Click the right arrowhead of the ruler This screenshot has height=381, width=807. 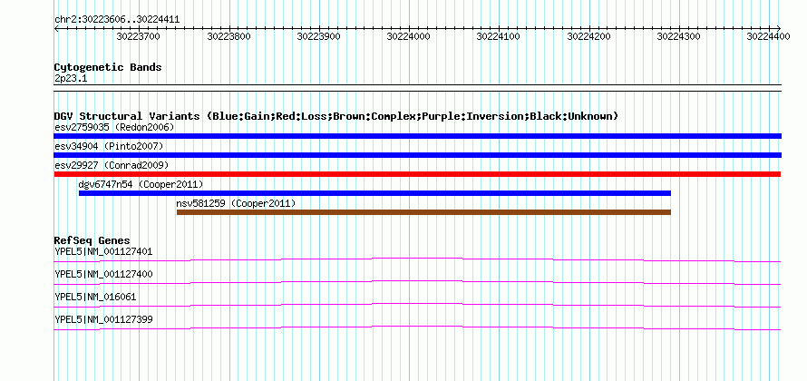click(x=779, y=28)
